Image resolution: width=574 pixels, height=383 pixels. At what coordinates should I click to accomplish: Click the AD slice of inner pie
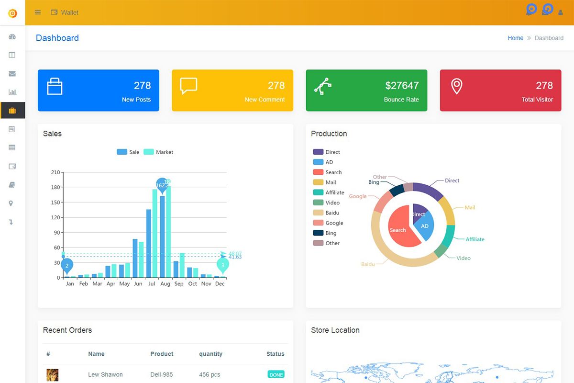425,227
